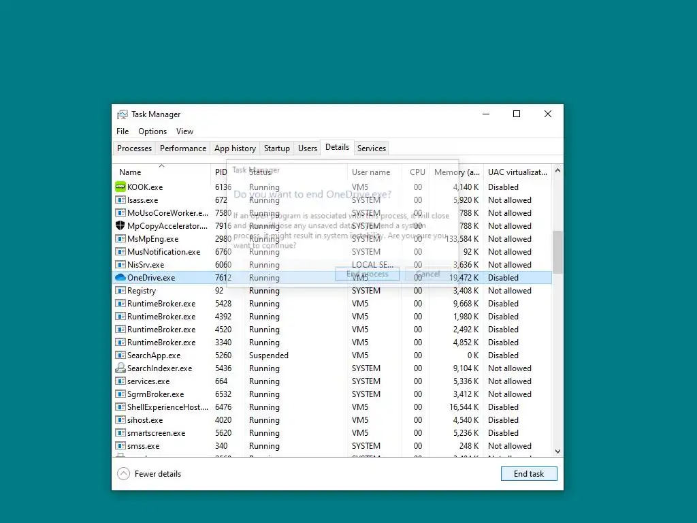Screen dimensions: 697x523
Task: Select the Users tab
Action: click(x=308, y=148)
